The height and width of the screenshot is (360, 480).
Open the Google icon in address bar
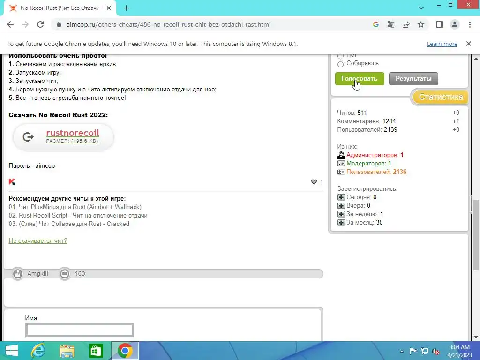pos(375,24)
